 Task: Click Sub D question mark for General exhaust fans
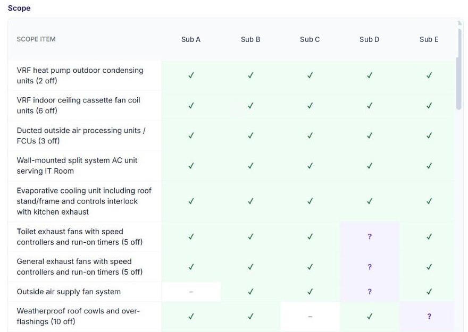click(370, 267)
